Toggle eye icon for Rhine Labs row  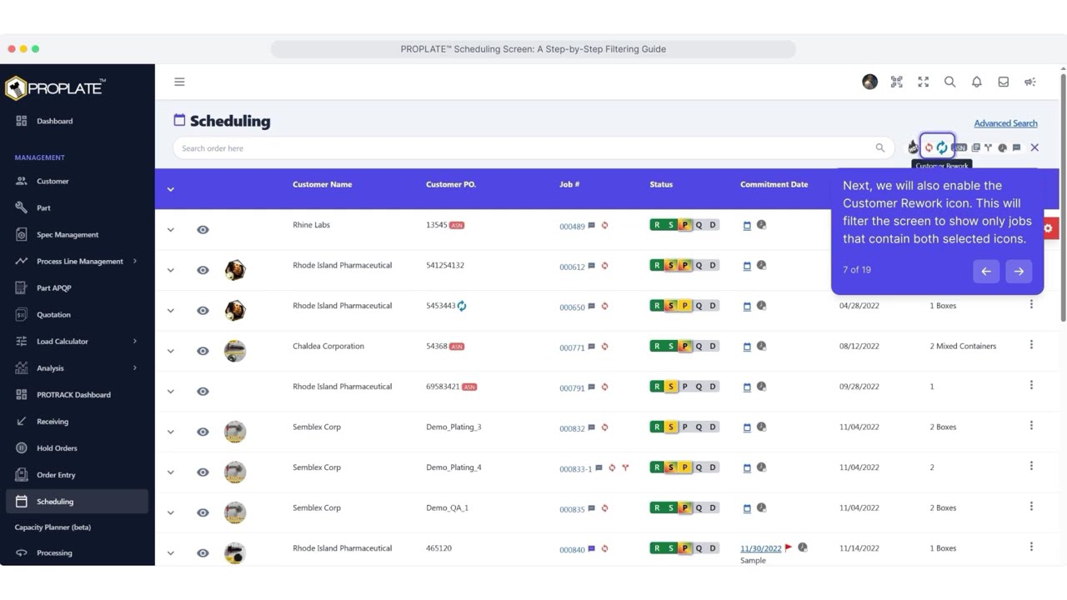[x=203, y=230]
